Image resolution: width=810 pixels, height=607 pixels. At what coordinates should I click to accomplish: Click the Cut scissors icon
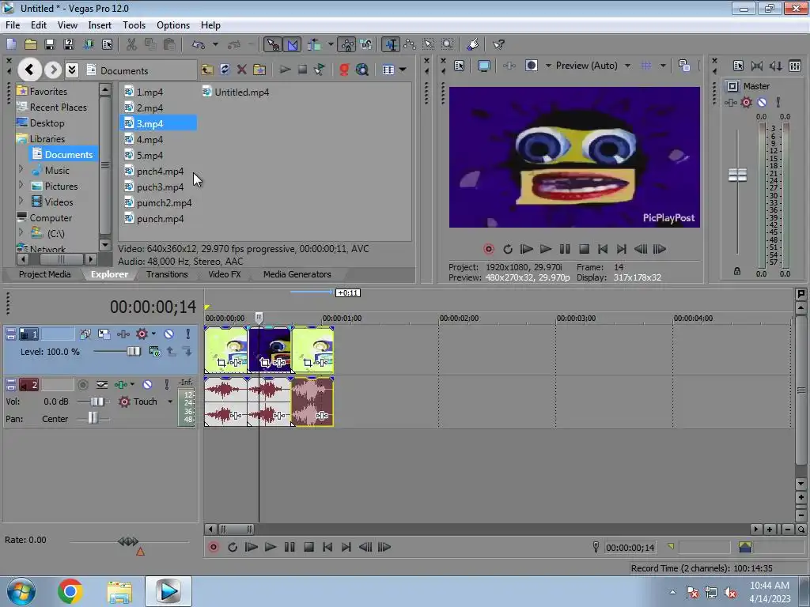(131, 44)
